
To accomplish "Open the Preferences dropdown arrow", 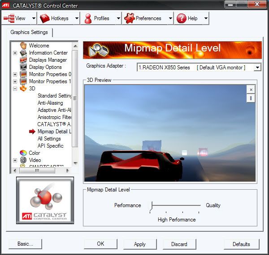I will (x=170, y=18).
